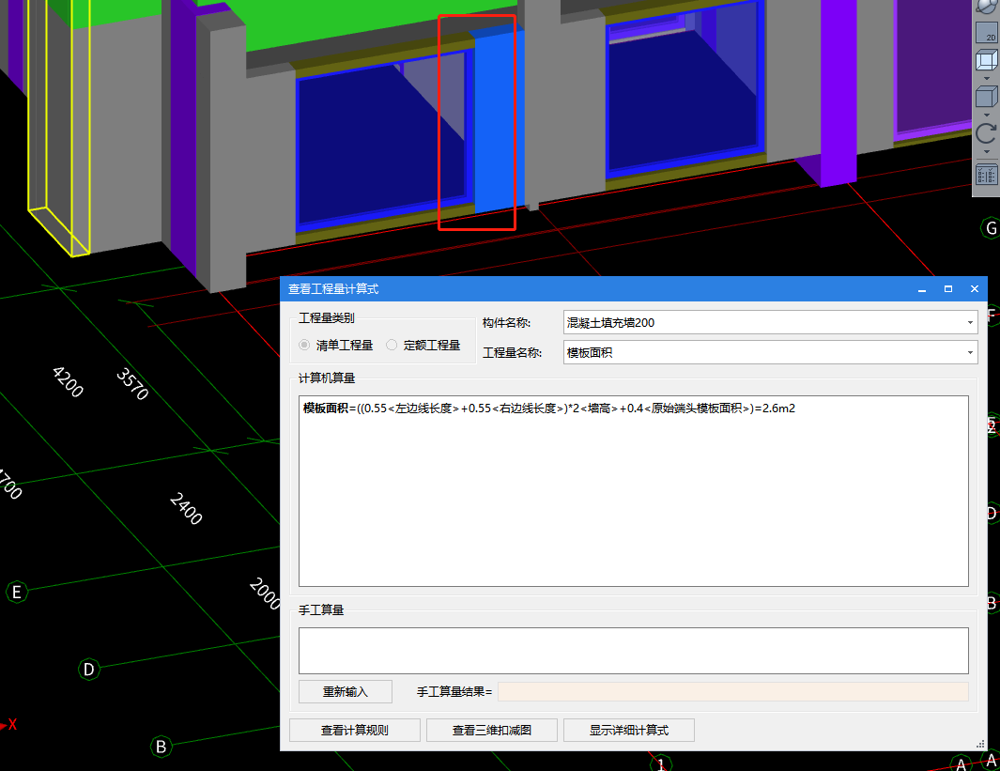Viewport: 1000px width, 771px height.
Task: Click the 模板面积 formula text line
Action: point(549,409)
